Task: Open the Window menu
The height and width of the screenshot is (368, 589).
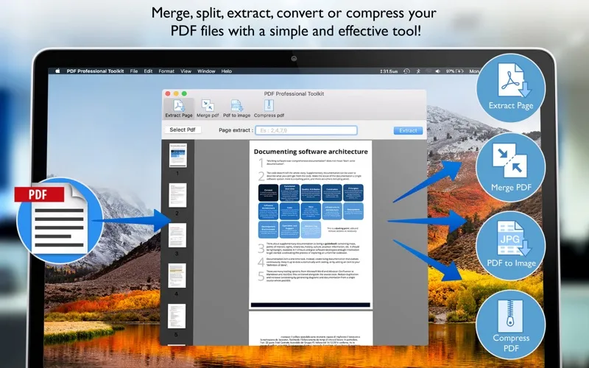Action: point(206,71)
